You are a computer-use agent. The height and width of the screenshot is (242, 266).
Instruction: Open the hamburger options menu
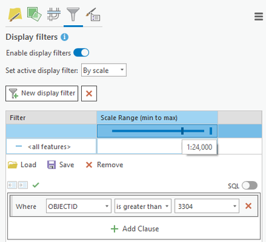259,17
